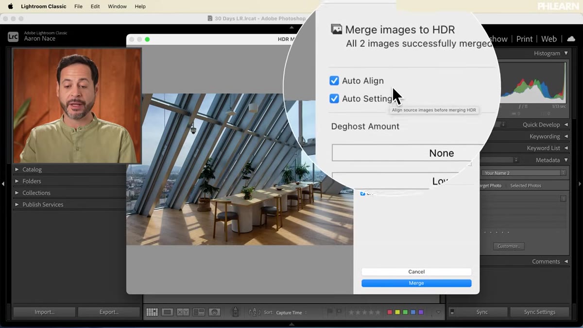
Task: Set a five-star rating in the toolbar
Action: 378,312
